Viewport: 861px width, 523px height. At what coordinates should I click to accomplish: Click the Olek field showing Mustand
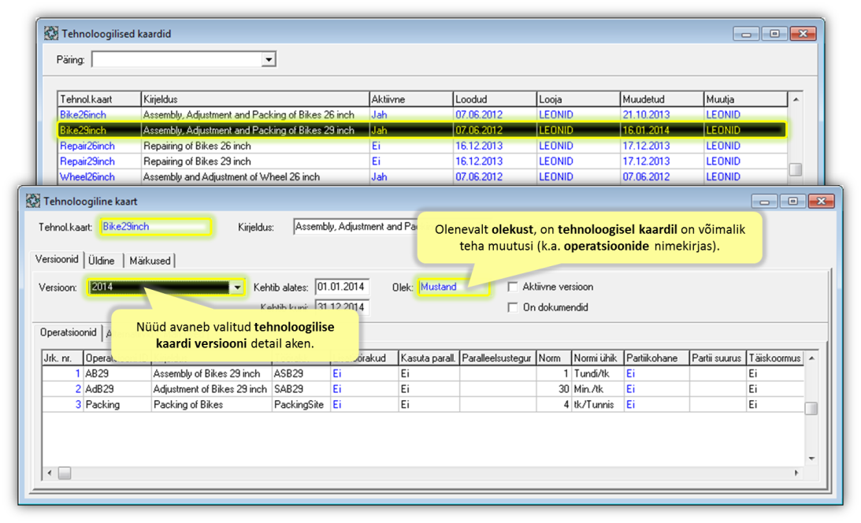454,287
